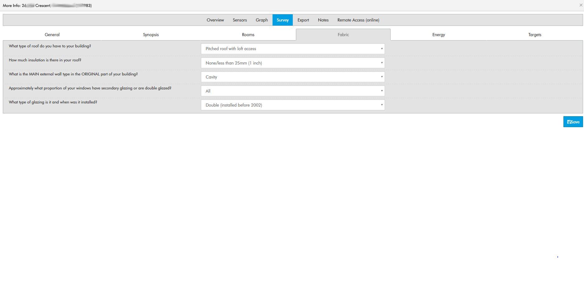Open the Synopsis survey section

tap(151, 35)
